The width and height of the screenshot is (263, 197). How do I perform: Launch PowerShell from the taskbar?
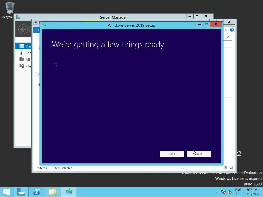pos(37,192)
